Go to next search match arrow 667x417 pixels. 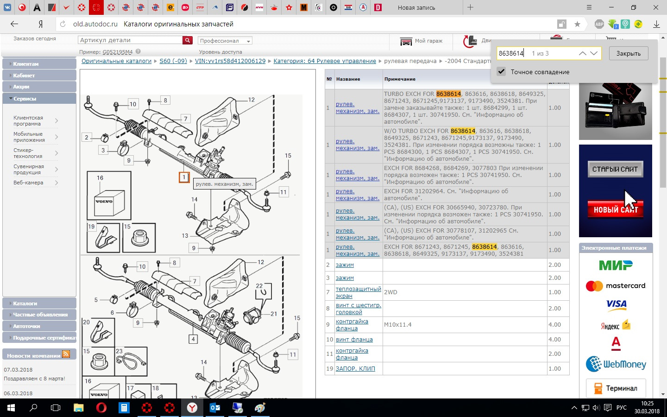click(594, 53)
